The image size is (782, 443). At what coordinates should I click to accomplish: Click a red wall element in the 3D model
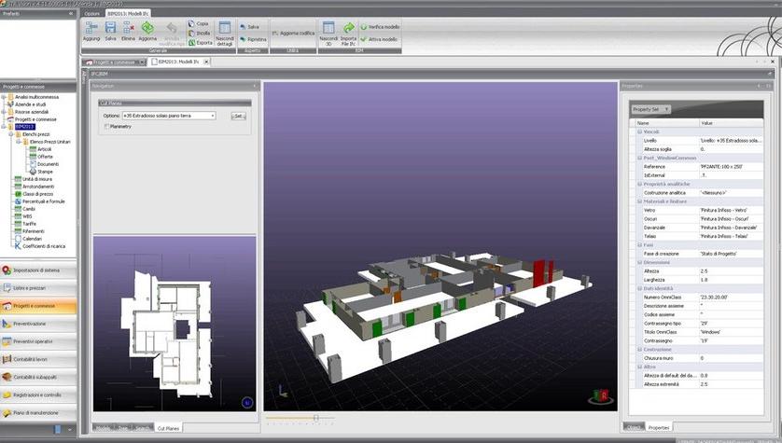pos(539,273)
